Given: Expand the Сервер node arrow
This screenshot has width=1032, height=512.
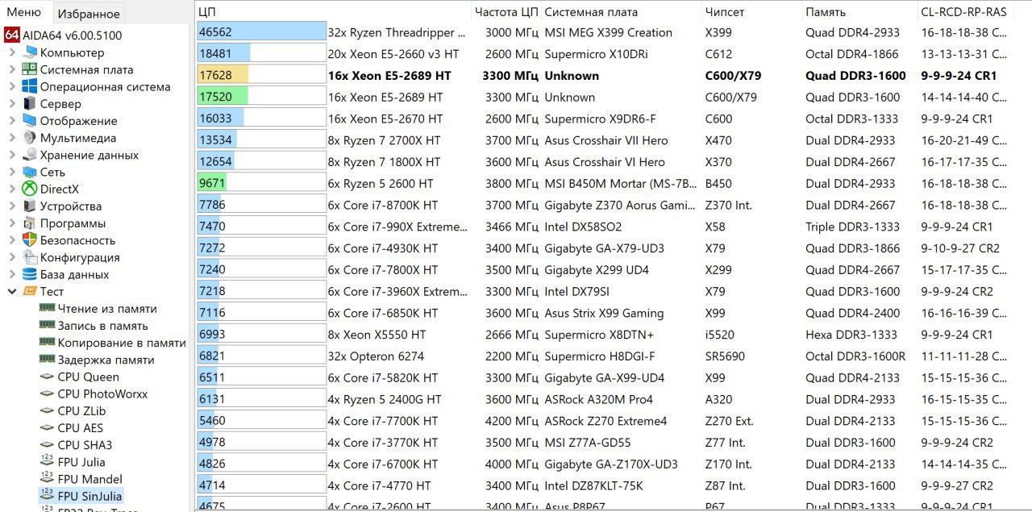Looking at the screenshot, I should pos(12,104).
